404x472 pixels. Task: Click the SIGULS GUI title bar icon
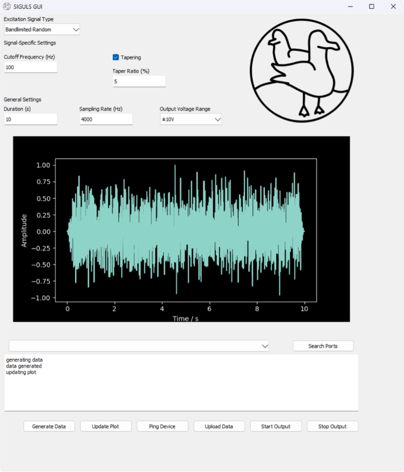7,6
